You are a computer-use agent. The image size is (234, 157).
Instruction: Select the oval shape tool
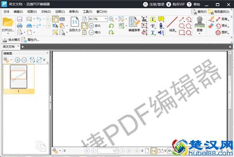182,26
